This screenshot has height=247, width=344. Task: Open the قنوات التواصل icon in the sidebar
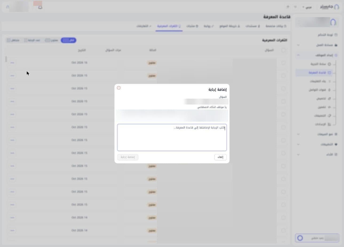pos(329,90)
